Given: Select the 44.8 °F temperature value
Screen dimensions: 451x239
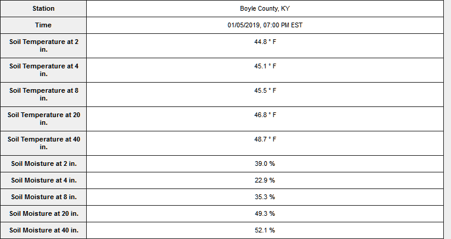Looking at the screenshot, I should pyautogui.click(x=265, y=42).
